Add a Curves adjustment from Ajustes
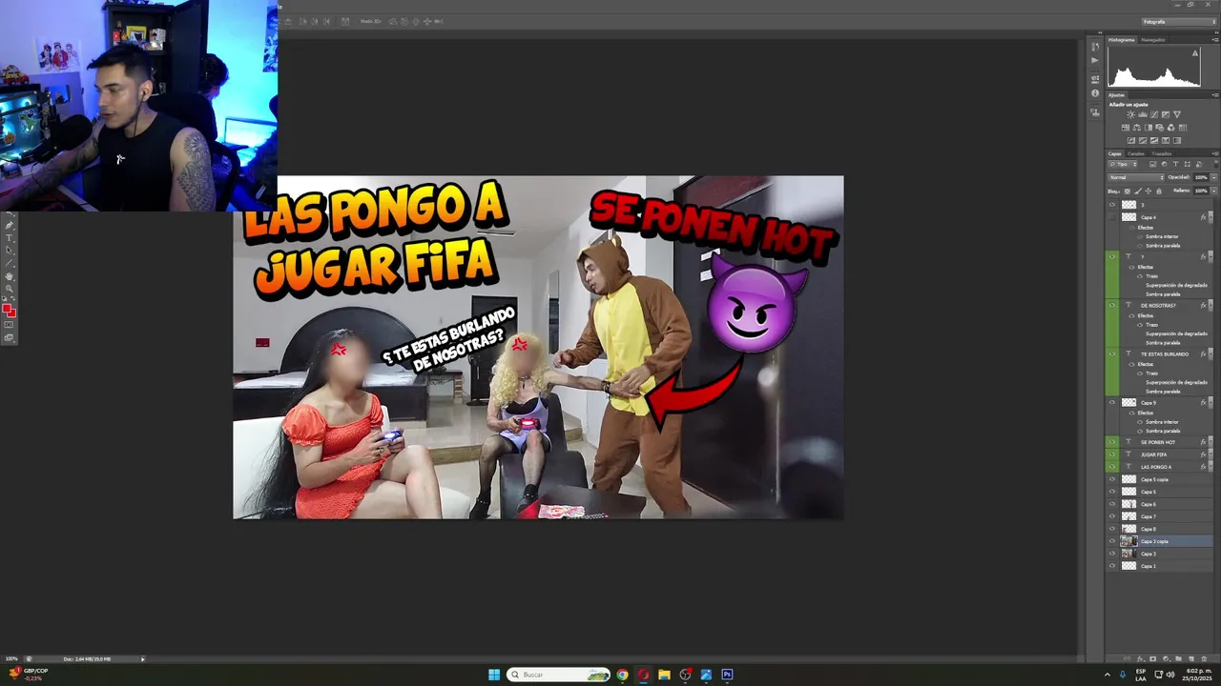Screen dimensions: 1221x686 (x=1154, y=114)
